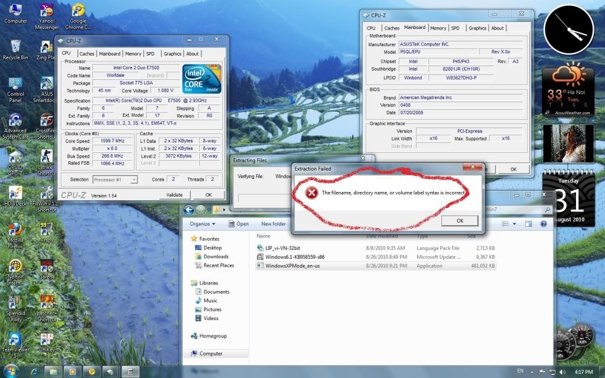Click the Windows Start orb
The width and height of the screenshot is (605, 378).
(x=11, y=371)
